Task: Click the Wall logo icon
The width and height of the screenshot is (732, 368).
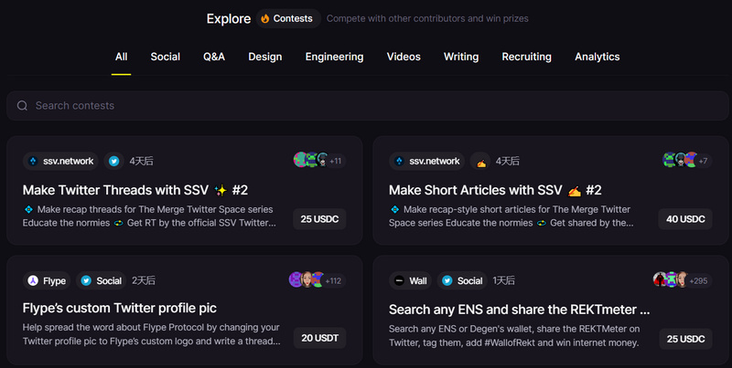Action: pos(398,281)
